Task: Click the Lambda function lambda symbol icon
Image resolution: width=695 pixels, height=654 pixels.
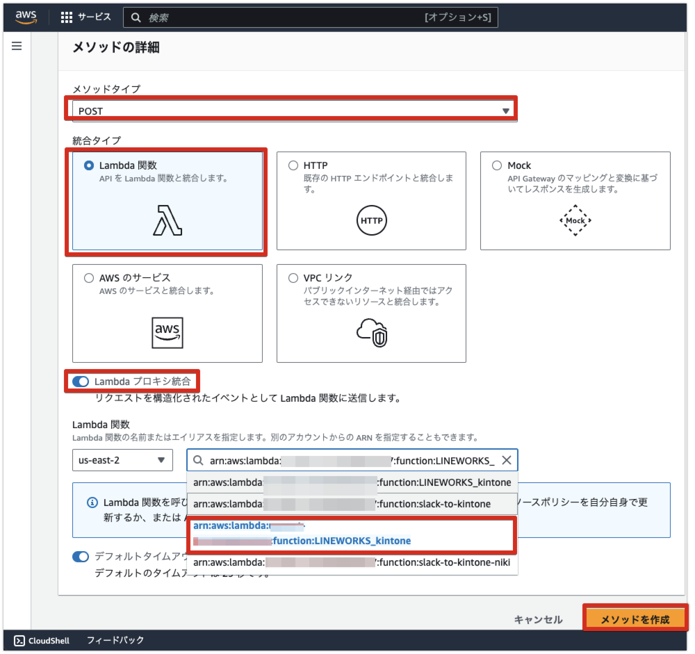Action: tap(167, 220)
